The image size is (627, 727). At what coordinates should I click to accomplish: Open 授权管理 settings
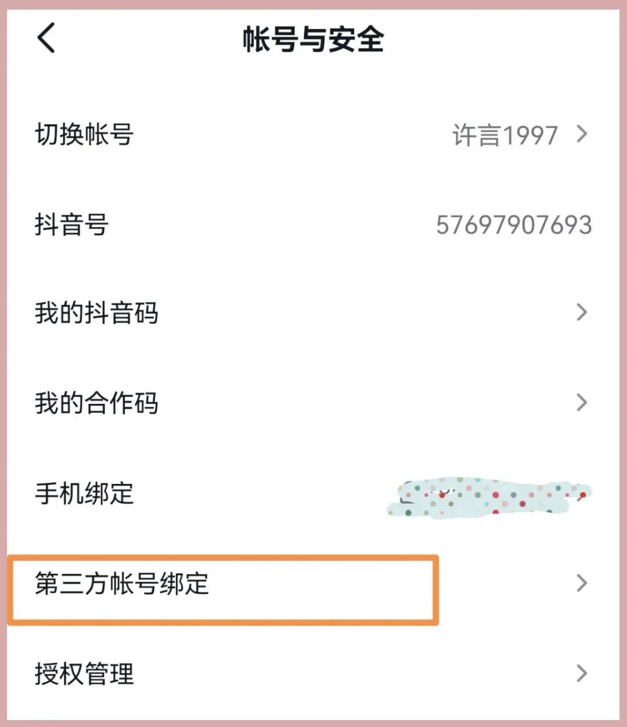[x=313, y=674]
